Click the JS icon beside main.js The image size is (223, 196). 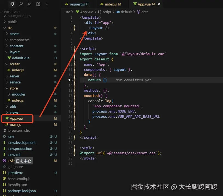click(x=7, y=124)
